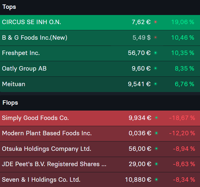
Task: Click the red status dot beside CIRCUS SE price
Action: pos(156,22)
